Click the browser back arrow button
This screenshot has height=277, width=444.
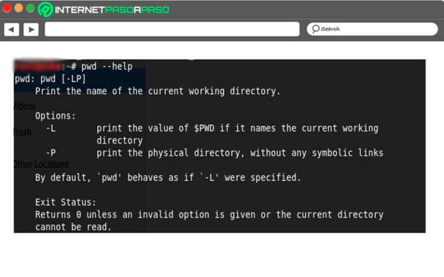coord(12,29)
